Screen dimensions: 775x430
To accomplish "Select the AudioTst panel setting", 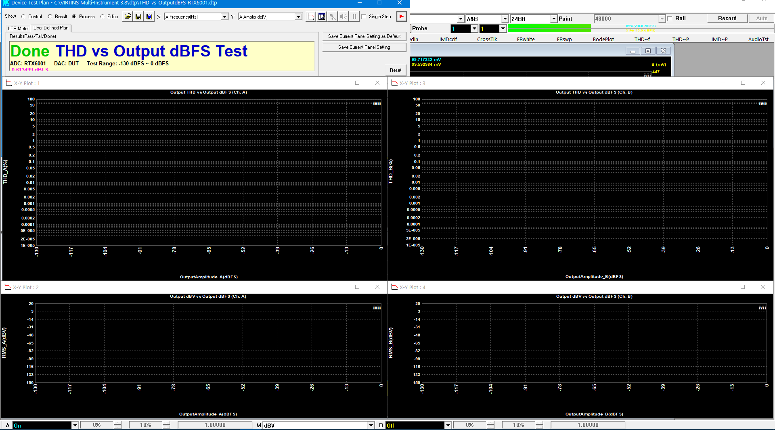I will click(758, 39).
